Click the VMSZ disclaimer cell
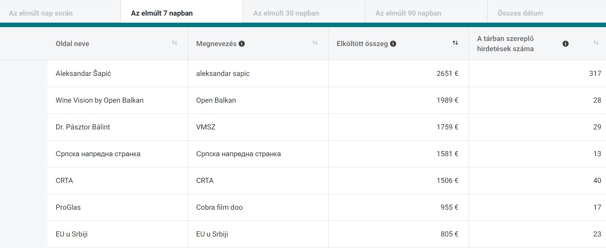This screenshot has height=248, width=606. coord(206,127)
